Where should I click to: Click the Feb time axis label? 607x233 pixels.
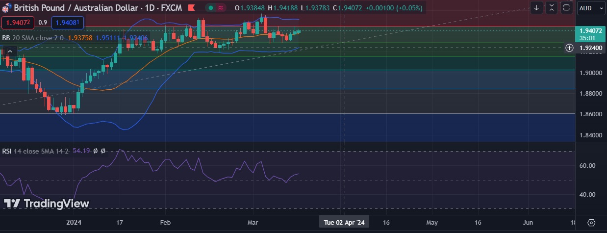pos(165,222)
